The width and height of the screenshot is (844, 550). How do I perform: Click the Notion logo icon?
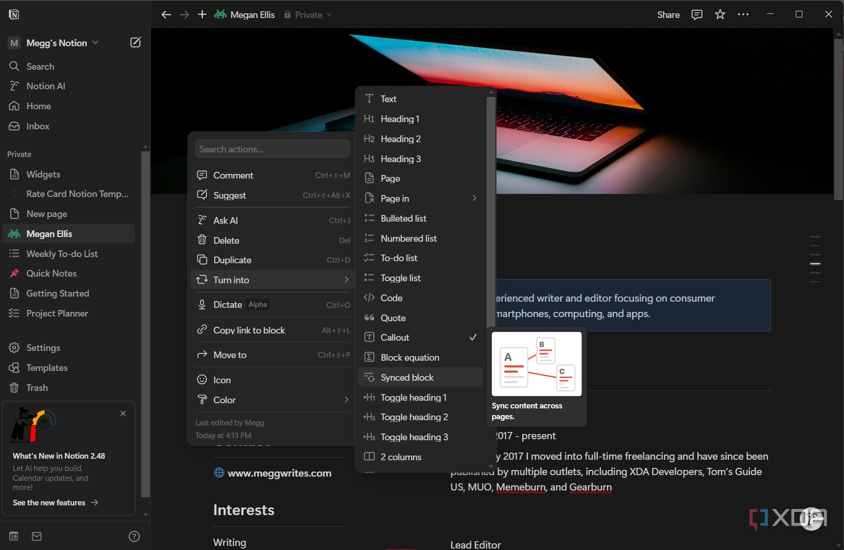(x=14, y=14)
